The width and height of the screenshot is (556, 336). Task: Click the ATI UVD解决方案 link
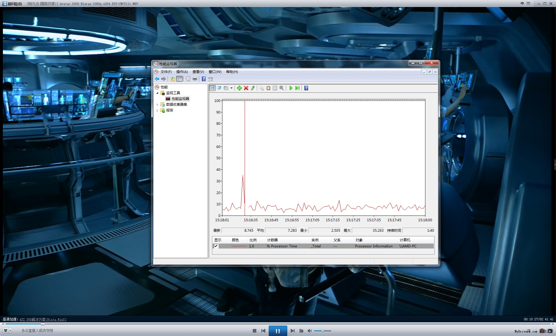coord(43,319)
